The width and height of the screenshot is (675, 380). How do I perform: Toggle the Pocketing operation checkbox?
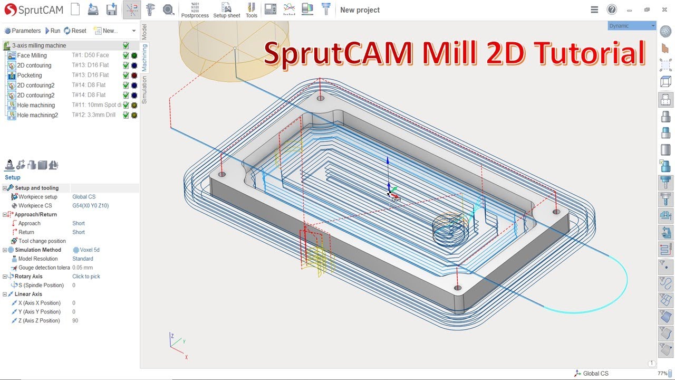tap(126, 75)
